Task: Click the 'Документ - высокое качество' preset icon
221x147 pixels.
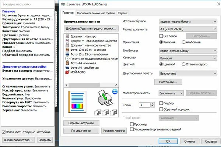Action: pos(67,45)
